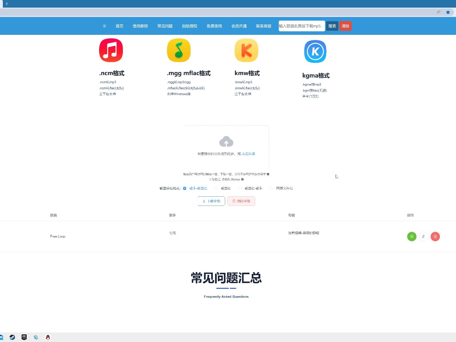This screenshot has height=342, width=456.
Task: Click the 支持Windows端 text line
Action: point(179,94)
